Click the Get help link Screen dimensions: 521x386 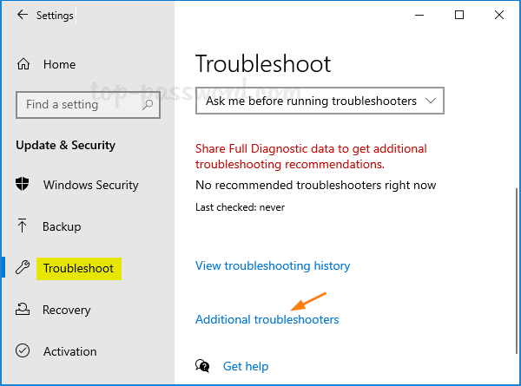(246, 366)
